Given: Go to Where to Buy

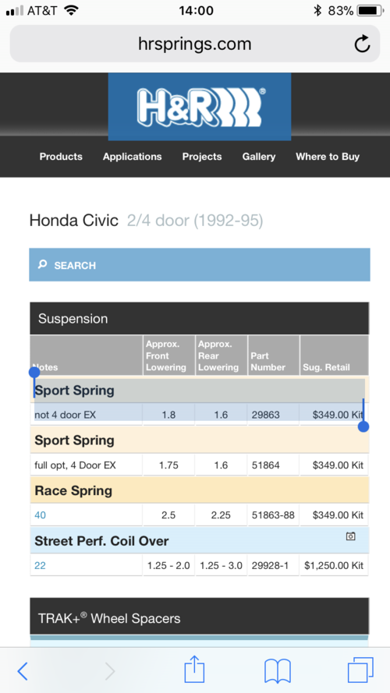Looking at the screenshot, I should point(328,157).
